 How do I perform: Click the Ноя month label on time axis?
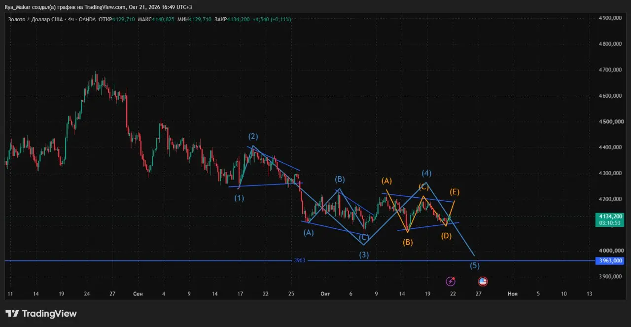(513, 294)
